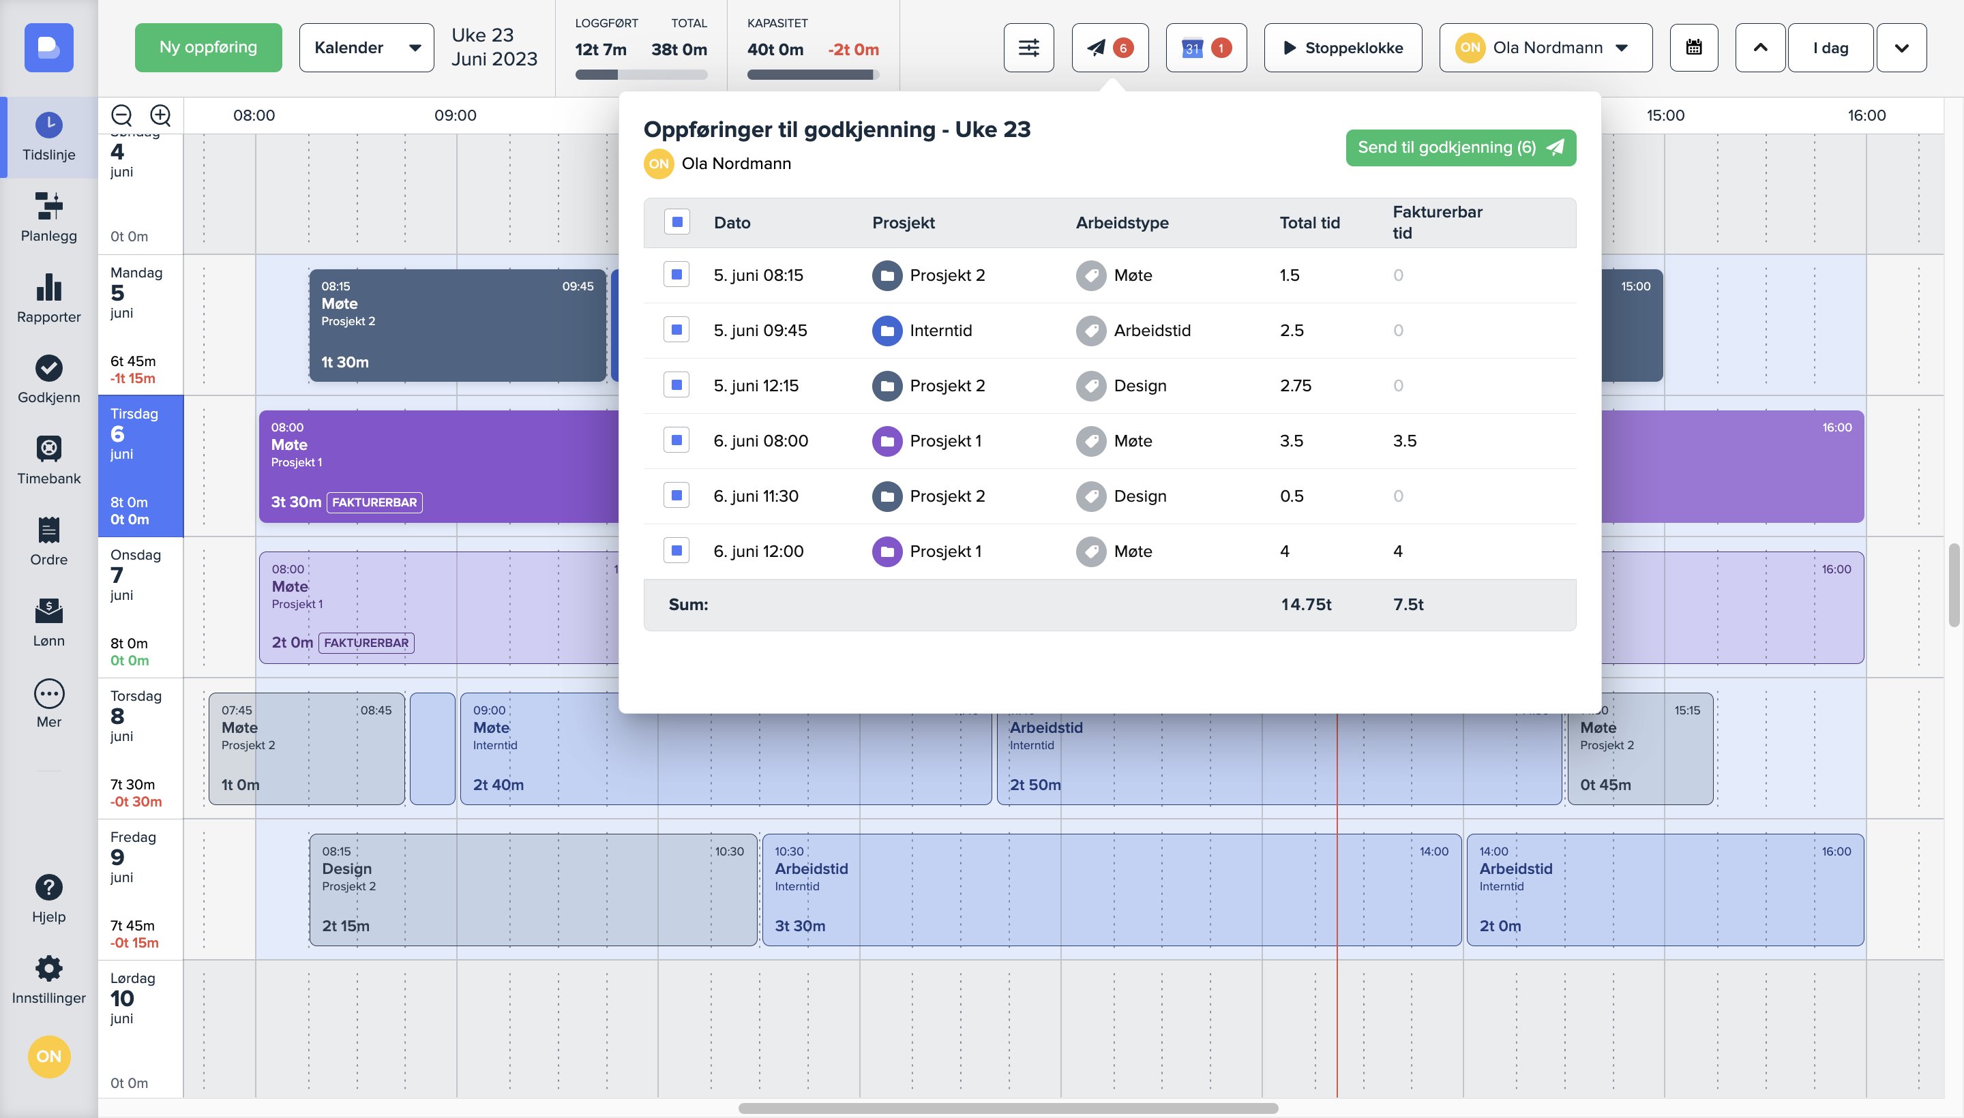Toggle checkbox for 5. juni 08:15 entry
Screen dimensions: 1964x1118
(x=676, y=274)
